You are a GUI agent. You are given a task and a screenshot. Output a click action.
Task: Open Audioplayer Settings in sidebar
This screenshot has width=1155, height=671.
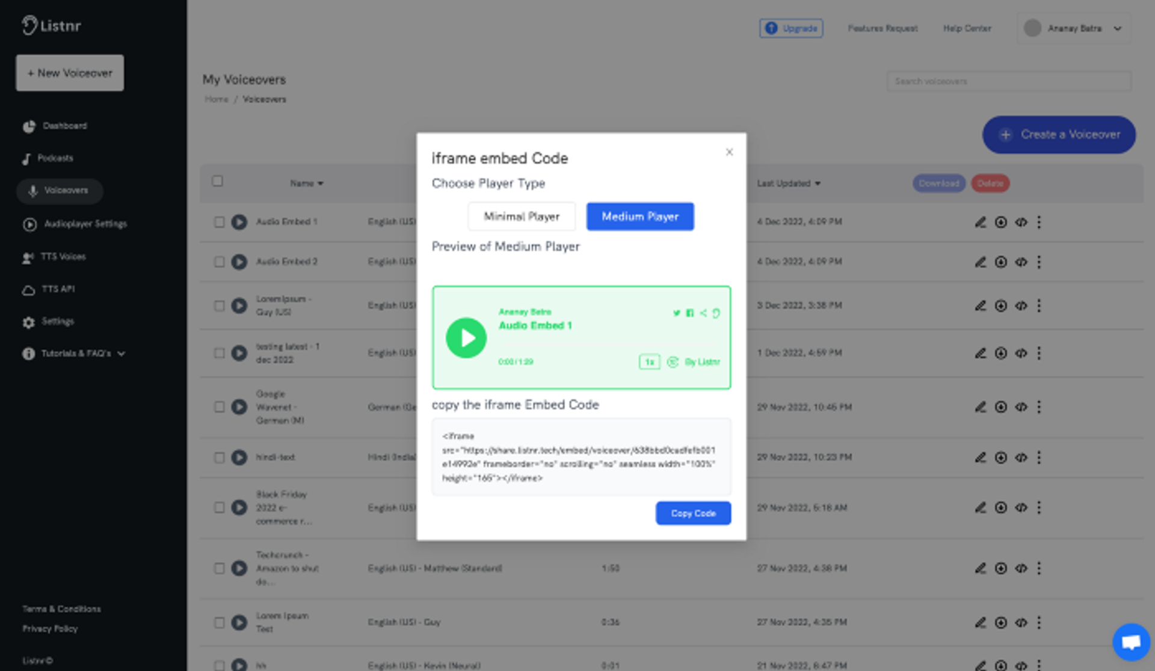(x=85, y=224)
